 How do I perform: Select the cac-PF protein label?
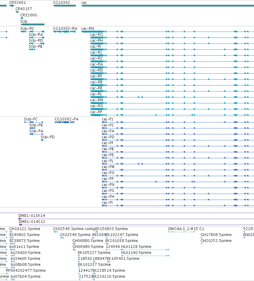[x=107, y=143]
